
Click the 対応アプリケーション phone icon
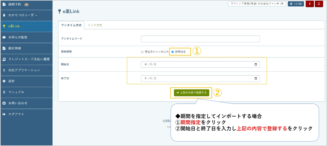(4, 70)
